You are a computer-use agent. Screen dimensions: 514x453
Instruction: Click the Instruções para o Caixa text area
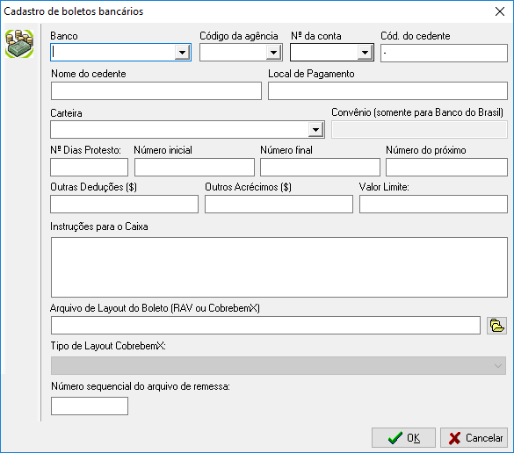[x=279, y=267]
